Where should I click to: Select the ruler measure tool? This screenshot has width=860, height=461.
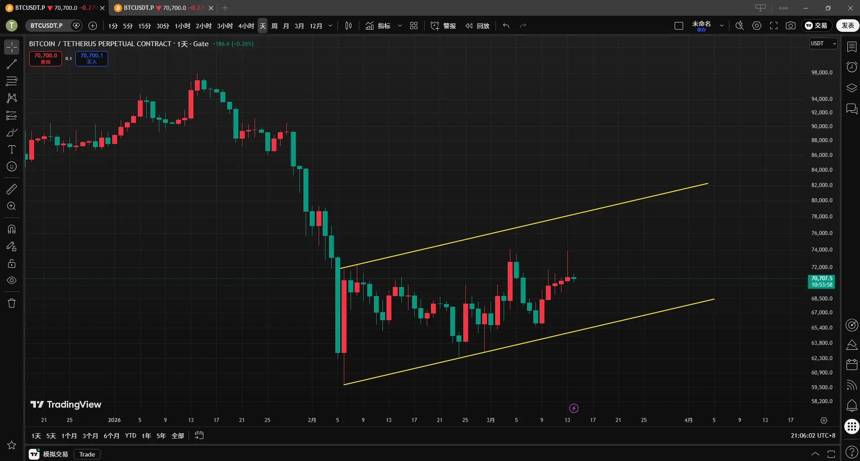click(12, 189)
